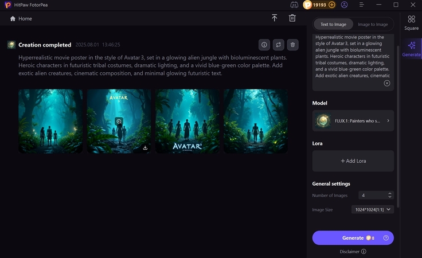The image size is (422, 258).
Task: Zoom into the second generated image
Action: tap(119, 122)
